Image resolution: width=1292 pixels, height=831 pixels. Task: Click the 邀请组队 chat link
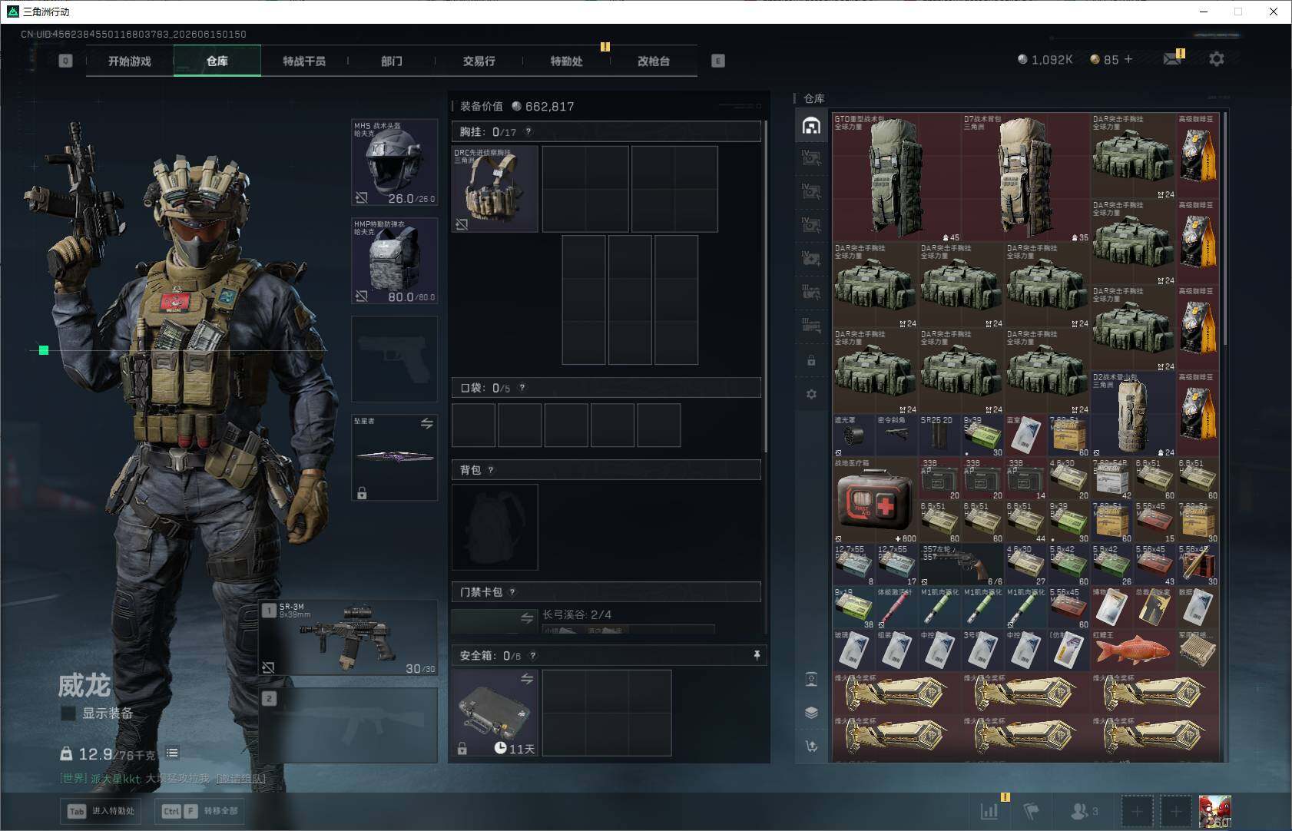(x=240, y=778)
